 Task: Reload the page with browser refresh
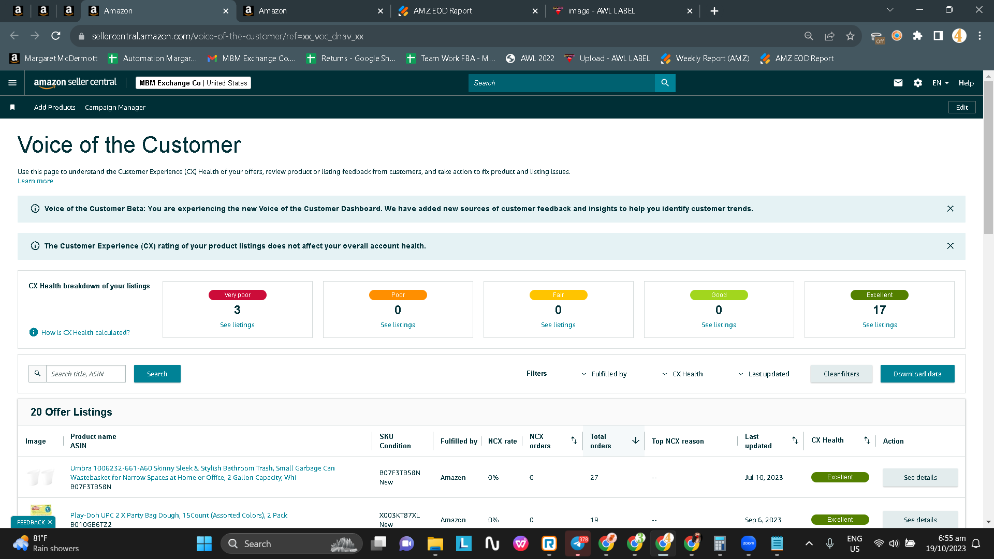(56, 36)
